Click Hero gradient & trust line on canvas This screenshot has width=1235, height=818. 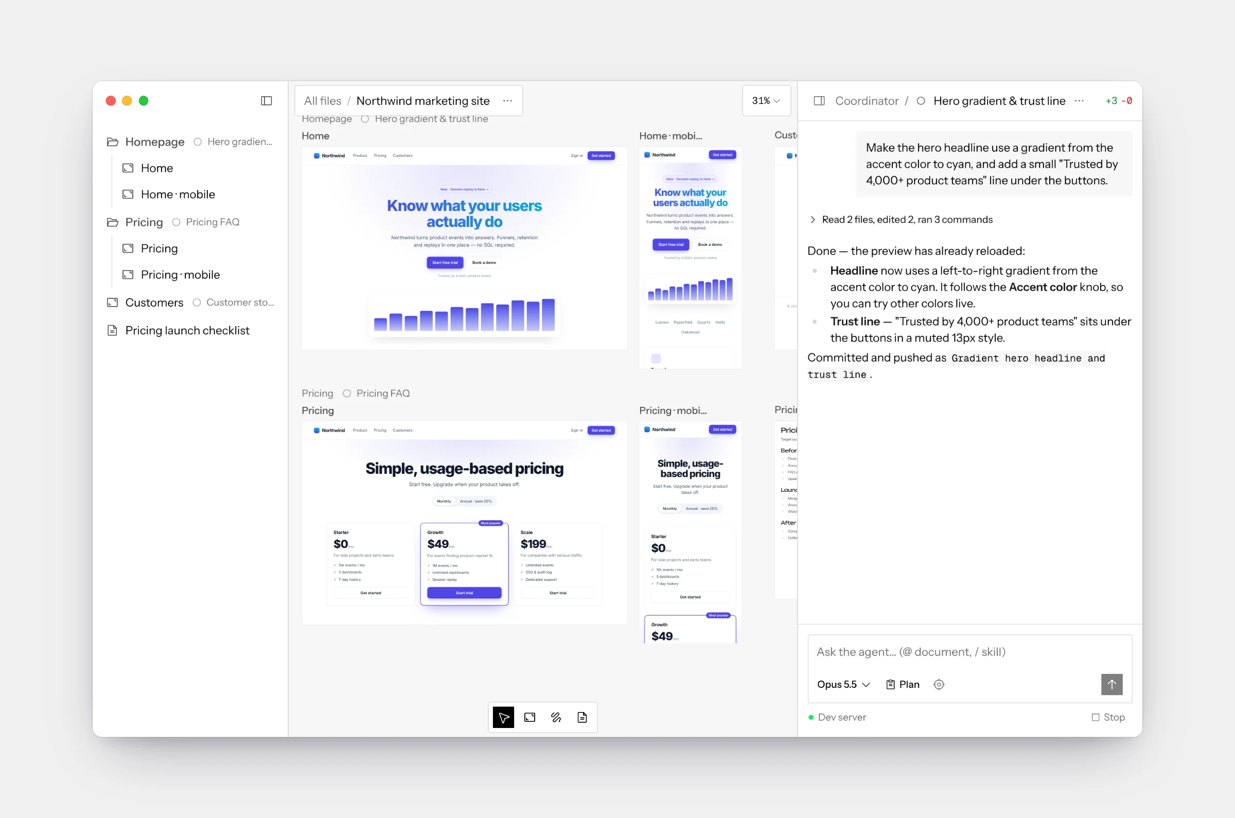coord(425,119)
